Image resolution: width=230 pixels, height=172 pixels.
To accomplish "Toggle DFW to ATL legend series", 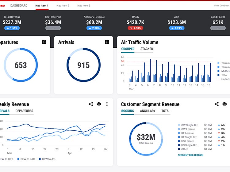I will point(48,159).
